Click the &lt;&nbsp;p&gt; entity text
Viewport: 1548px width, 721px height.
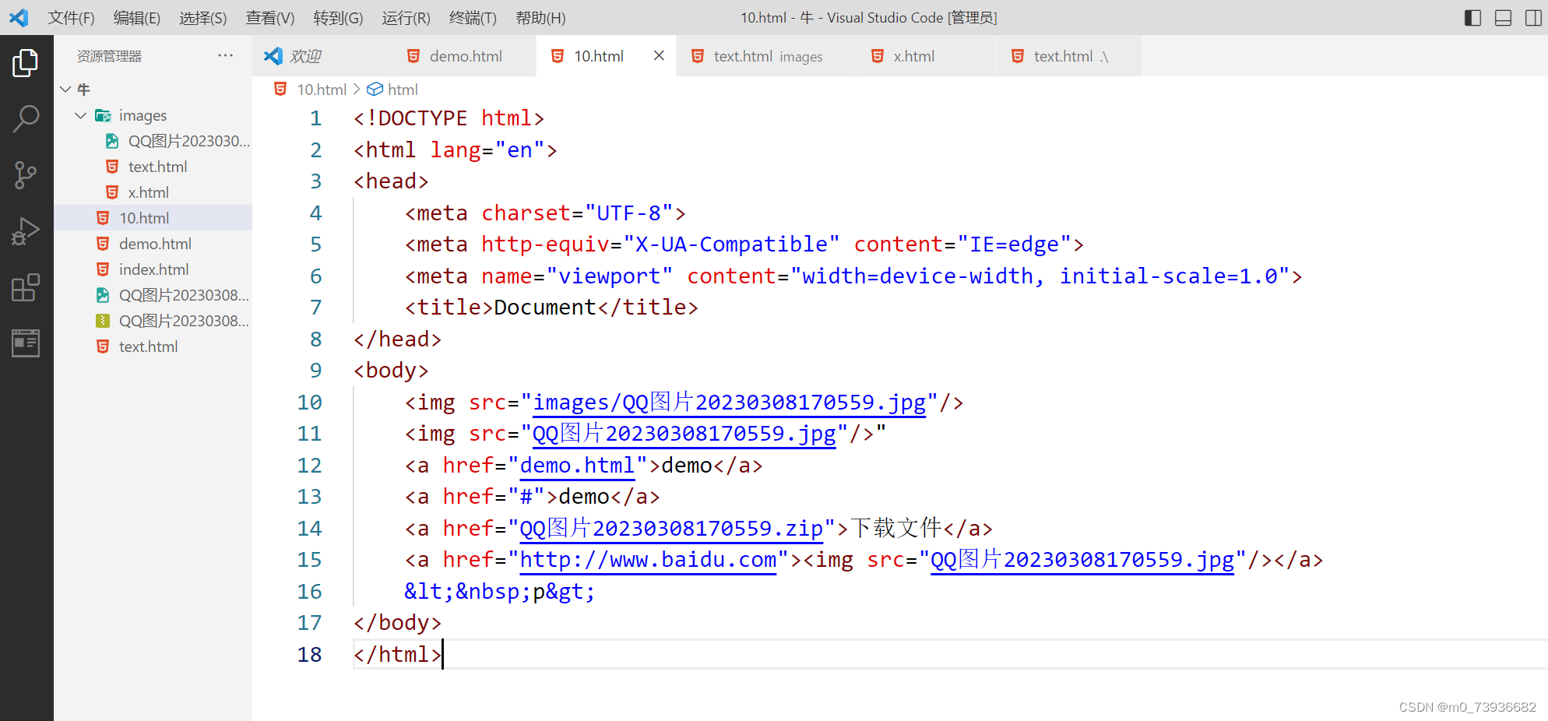tap(499, 592)
